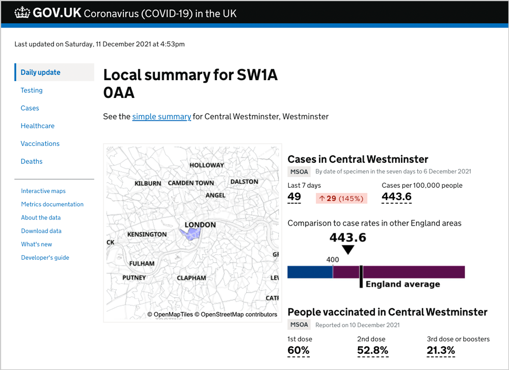Screen dimensions: 509x370
Task: Click the CLAPHAM map label
Action: pyautogui.click(x=191, y=278)
